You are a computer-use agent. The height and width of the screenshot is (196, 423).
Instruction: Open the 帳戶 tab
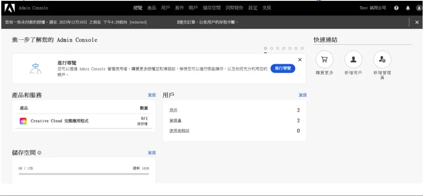[193, 8]
